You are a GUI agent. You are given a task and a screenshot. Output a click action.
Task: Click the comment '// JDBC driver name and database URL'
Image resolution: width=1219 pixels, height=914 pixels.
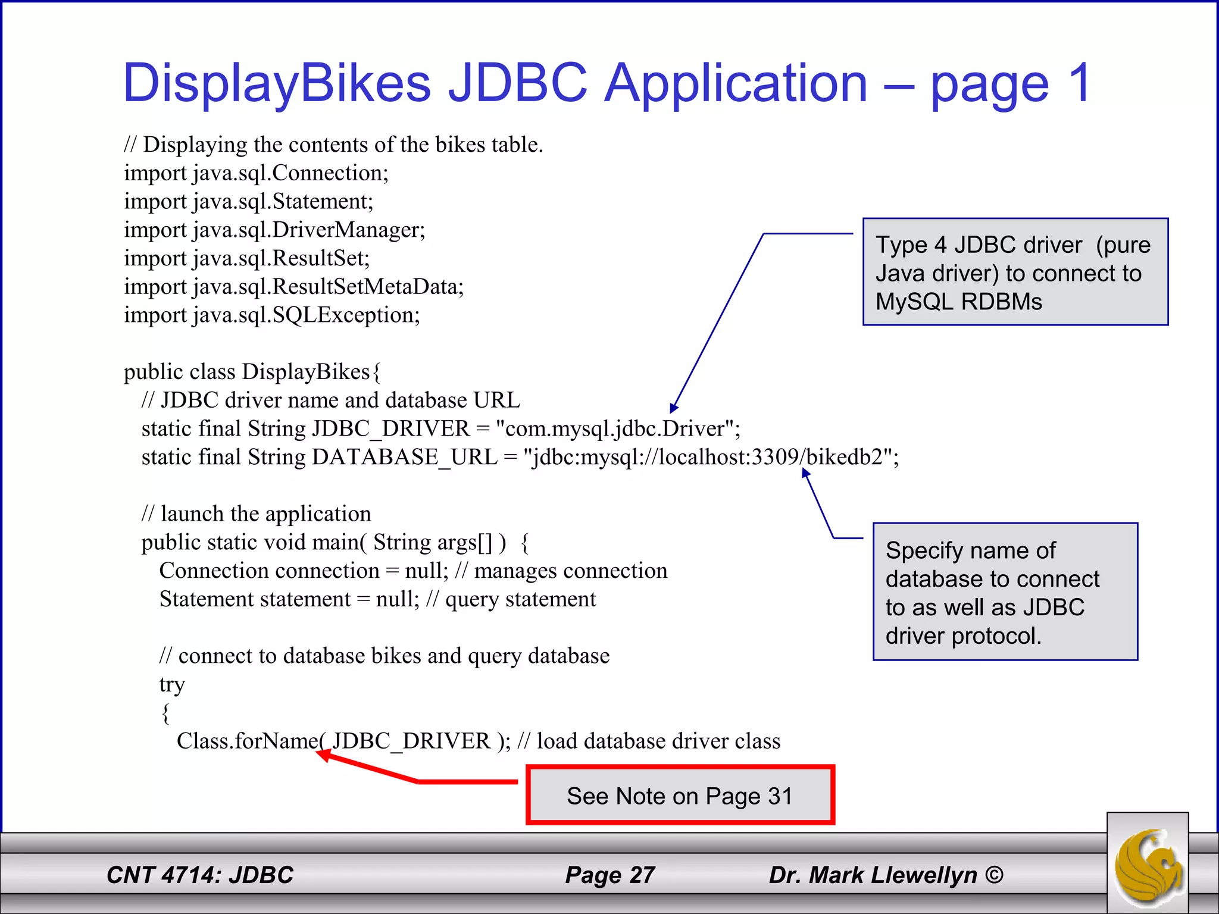click(x=331, y=400)
